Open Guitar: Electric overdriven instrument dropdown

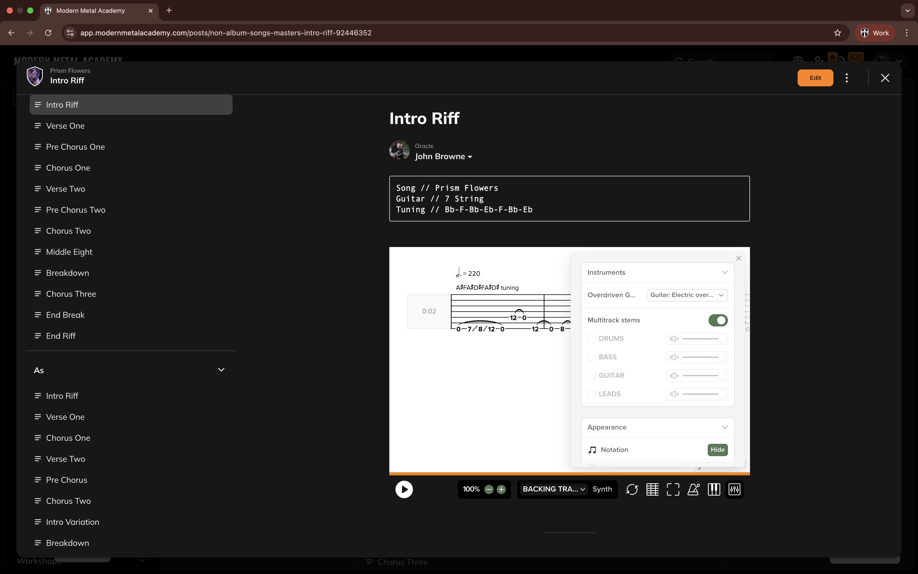(x=687, y=295)
